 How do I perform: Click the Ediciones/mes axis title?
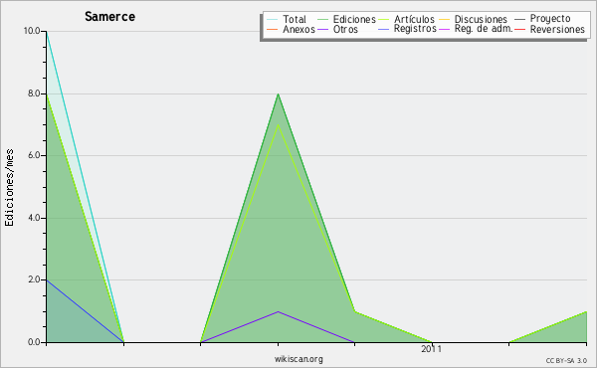[9, 188]
